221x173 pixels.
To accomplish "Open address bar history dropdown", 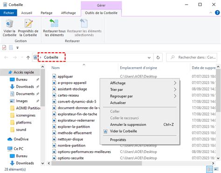I will (x=149, y=58).
